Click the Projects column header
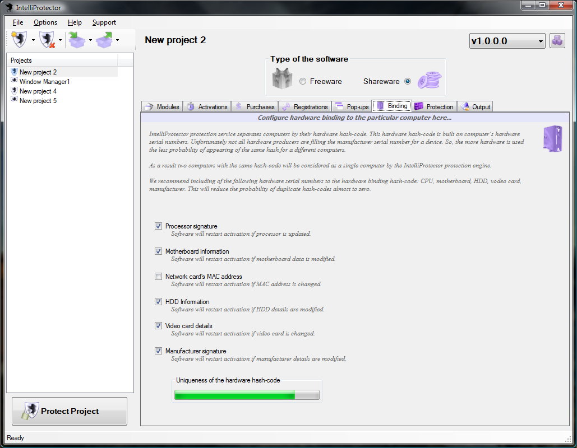 [63, 60]
